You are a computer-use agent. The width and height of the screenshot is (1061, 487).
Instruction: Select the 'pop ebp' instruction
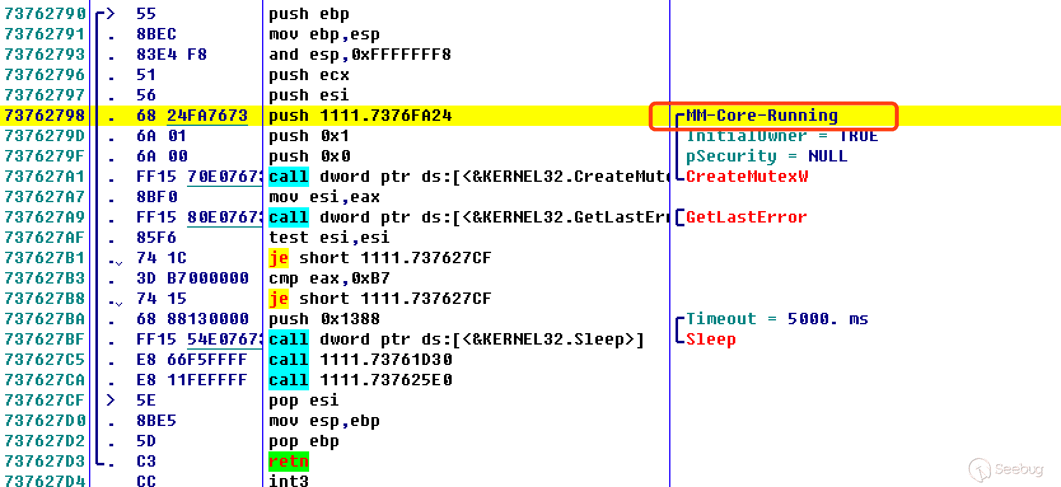(x=303, y=441)
